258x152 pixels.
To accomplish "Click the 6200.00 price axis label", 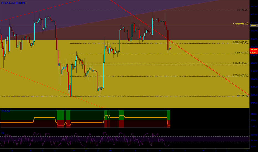I will tap(254, 63).
